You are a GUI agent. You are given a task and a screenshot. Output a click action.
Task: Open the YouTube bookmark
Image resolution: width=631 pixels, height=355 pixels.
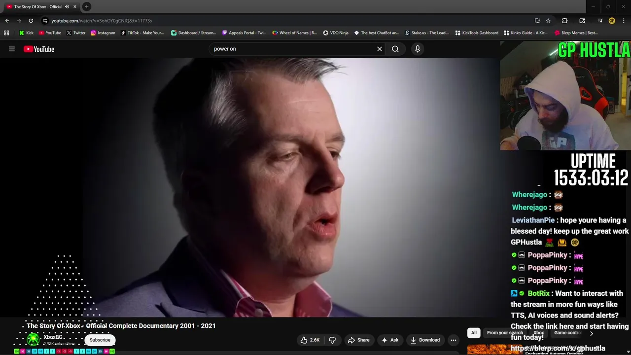(x=50, y=33)
